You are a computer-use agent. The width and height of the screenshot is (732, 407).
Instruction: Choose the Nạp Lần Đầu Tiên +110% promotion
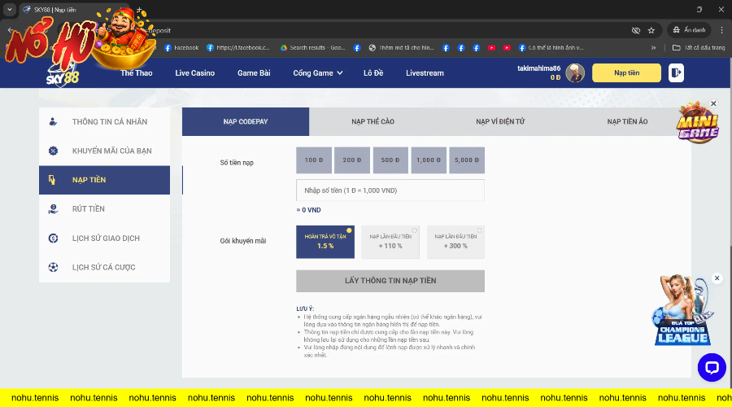click(390, 242)
